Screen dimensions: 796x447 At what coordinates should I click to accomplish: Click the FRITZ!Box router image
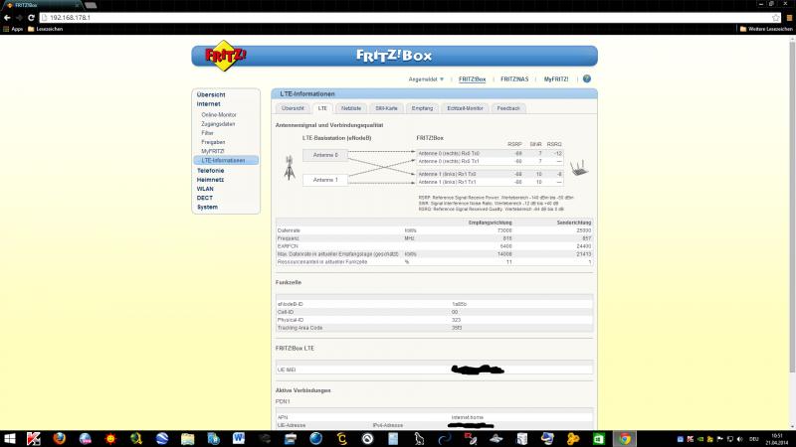pyautogui.click(x=579, y=168)
